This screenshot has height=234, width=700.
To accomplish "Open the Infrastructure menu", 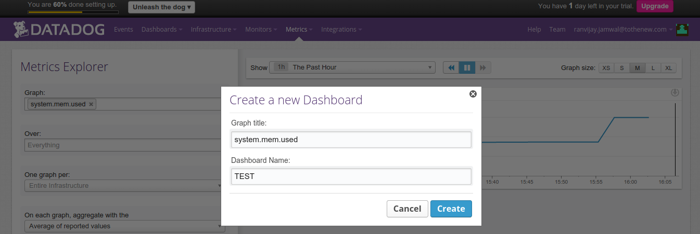I will click(x=213, y=30).
